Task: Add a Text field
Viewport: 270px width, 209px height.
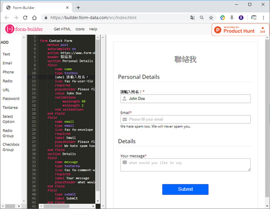Action: coord(7,54)
